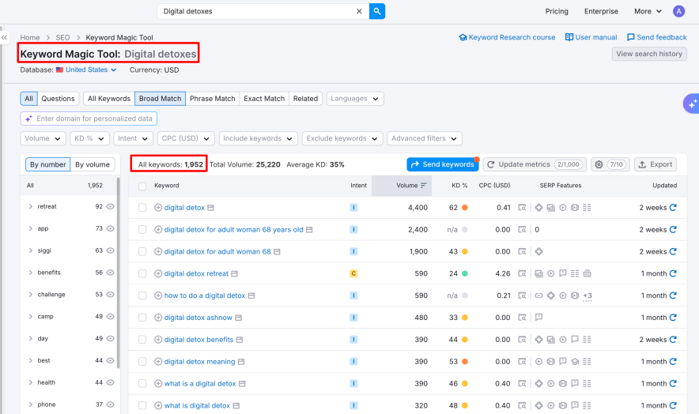This screenshot has height=414, width=699.
Task: Select the Related tab
Action: [x=305, y=99]
